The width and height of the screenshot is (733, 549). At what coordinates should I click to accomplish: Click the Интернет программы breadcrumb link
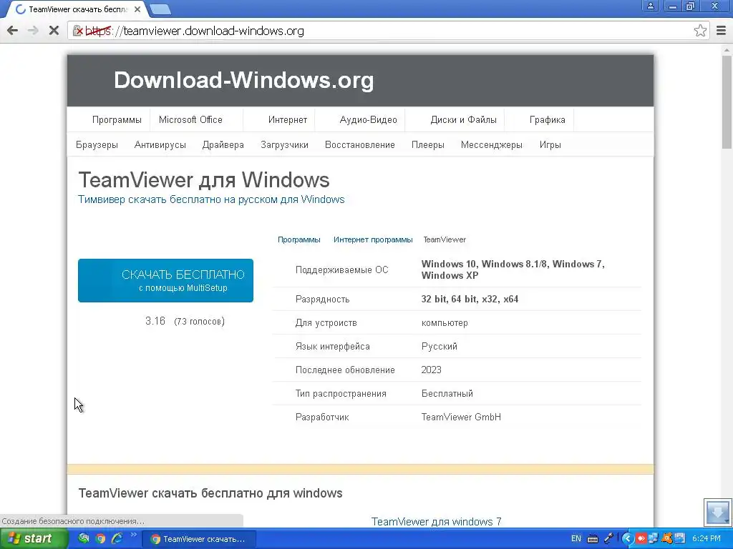tap(373, 239)
